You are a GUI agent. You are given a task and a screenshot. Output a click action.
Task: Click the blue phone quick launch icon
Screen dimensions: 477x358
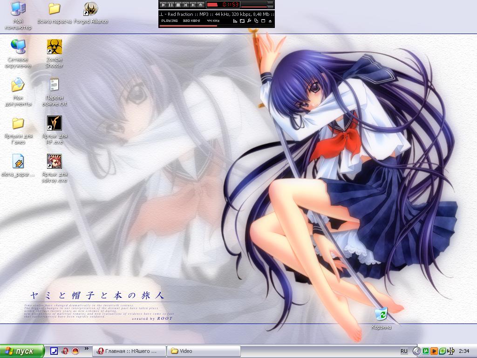coord(54,351)
